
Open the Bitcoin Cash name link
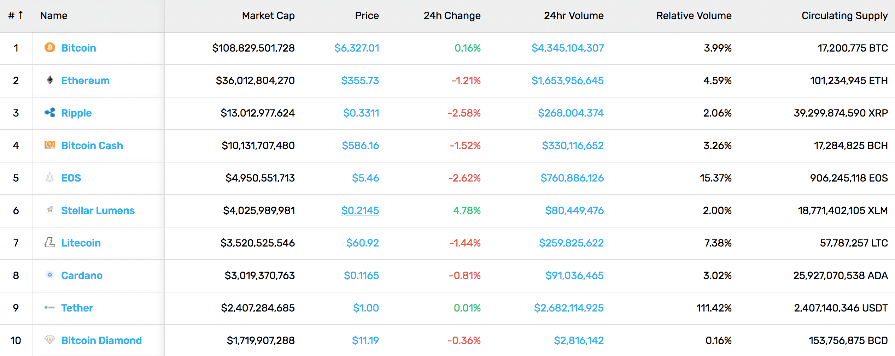coord(92,146)
